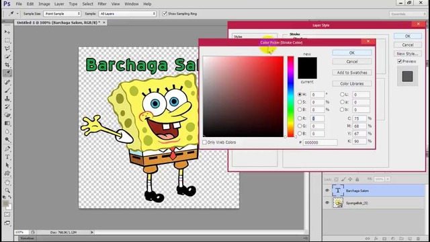
Task: Click the new color preview swatch
Action: [x=308, y=63]
